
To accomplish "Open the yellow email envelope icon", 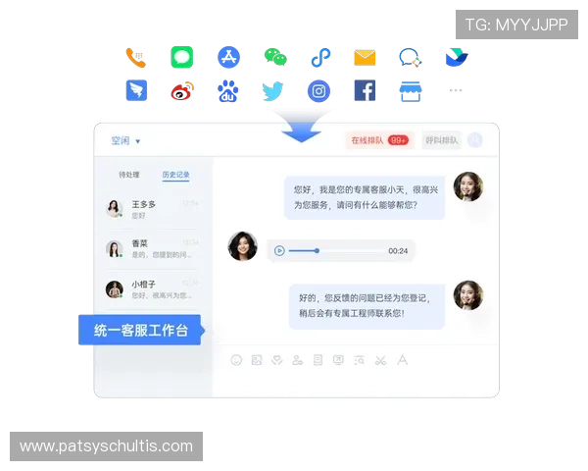I will [365, 58].
